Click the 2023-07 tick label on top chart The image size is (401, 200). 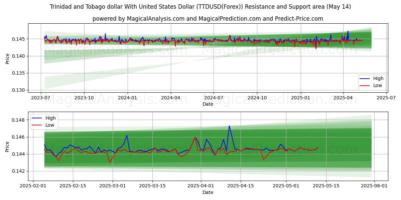click(41, 98)
